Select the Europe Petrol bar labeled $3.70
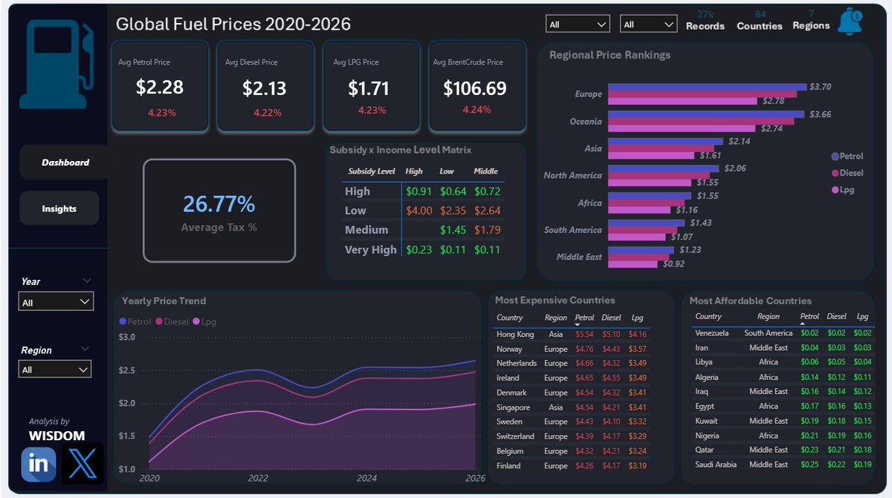This screenshot has height=498, width=892. (707, 87)
